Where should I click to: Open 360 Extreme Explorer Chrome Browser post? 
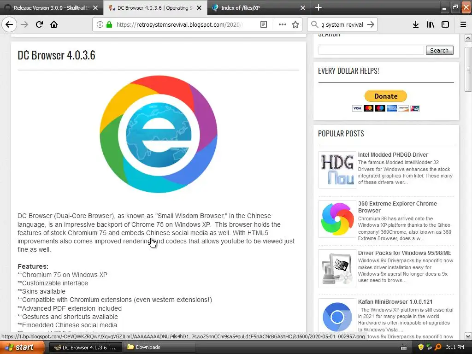point(397,207)
